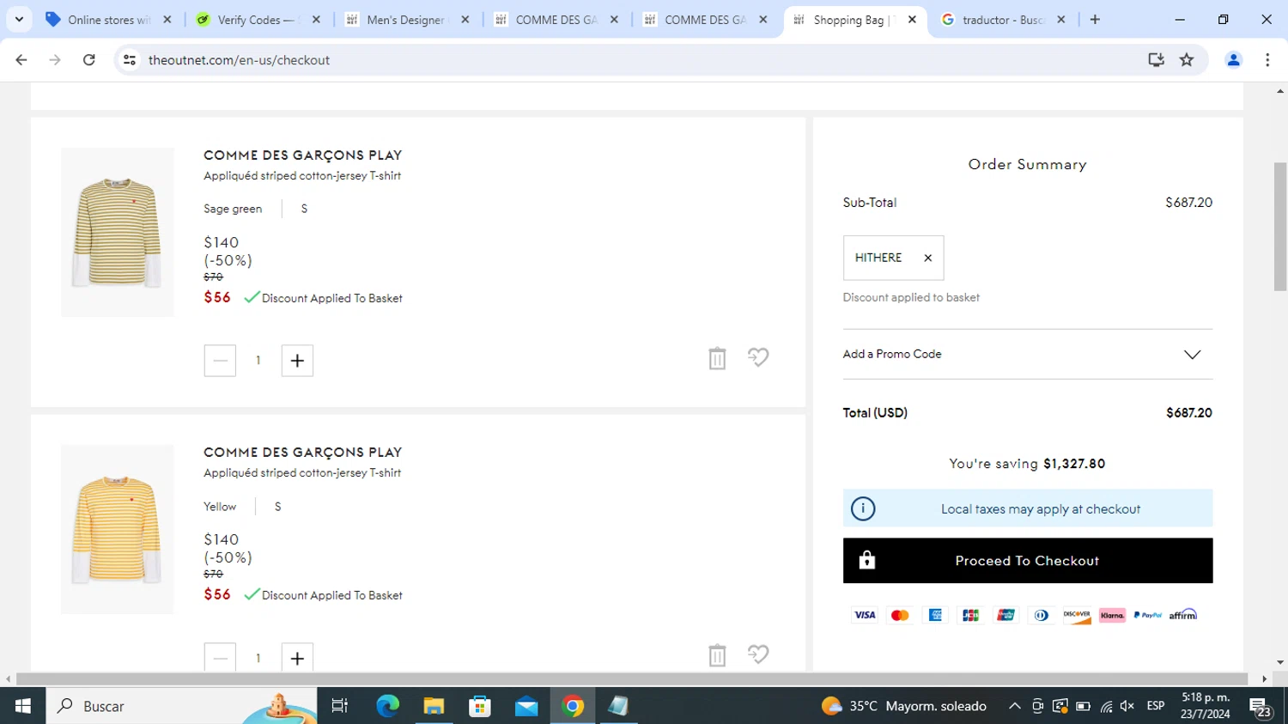Open File Explorer from the taskbar
Screen dimensions: 1288x724
click(434, 706)
